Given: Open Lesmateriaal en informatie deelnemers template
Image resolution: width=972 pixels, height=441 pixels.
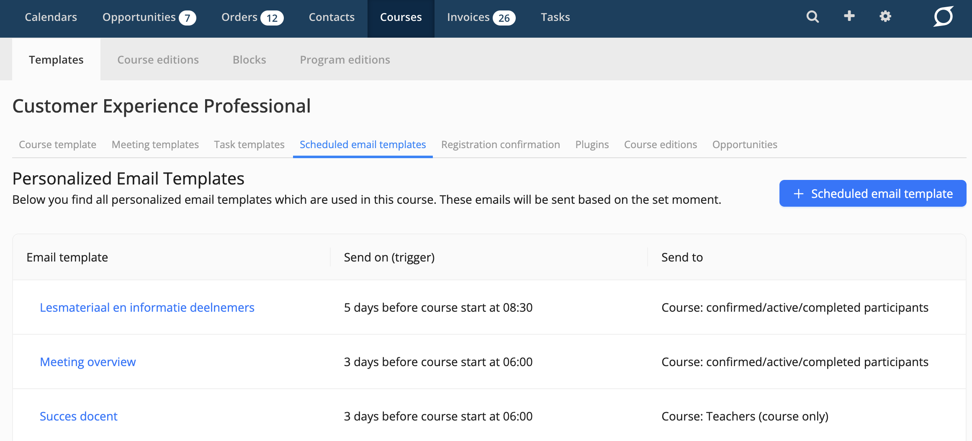Looking at the screenshot, I should [147, 308].
